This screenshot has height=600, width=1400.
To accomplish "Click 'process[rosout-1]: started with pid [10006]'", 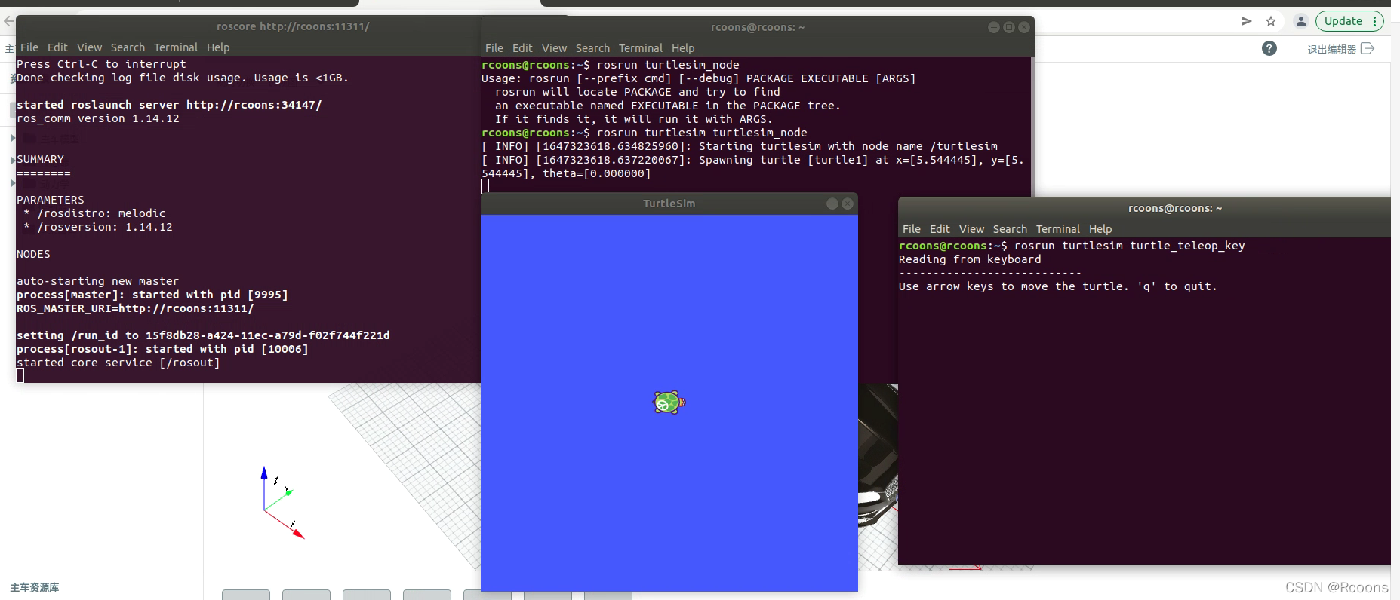I will 162,350.
